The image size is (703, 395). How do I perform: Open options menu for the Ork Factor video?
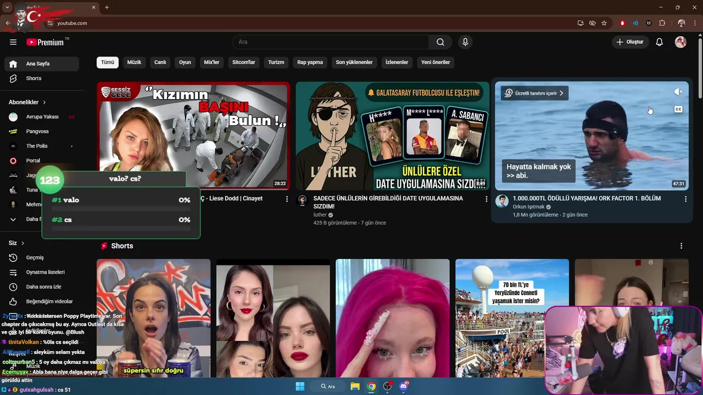tap(685, 199)
